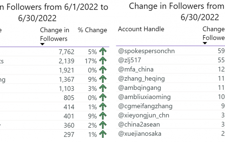Click green up arrow beside 5%

tap(103, 51)
